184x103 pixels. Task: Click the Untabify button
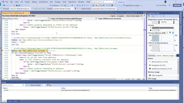coord(120,16)
